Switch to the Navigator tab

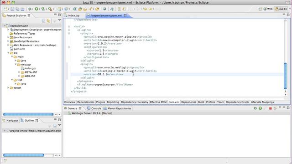click(10, 120)
